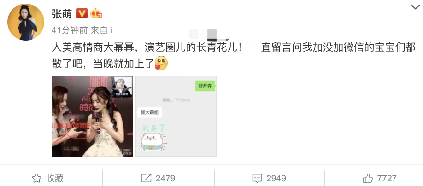The image size is (423, 186).
Task: Click the green 好开森 chat bubble
Action: [x=206, y=86]
